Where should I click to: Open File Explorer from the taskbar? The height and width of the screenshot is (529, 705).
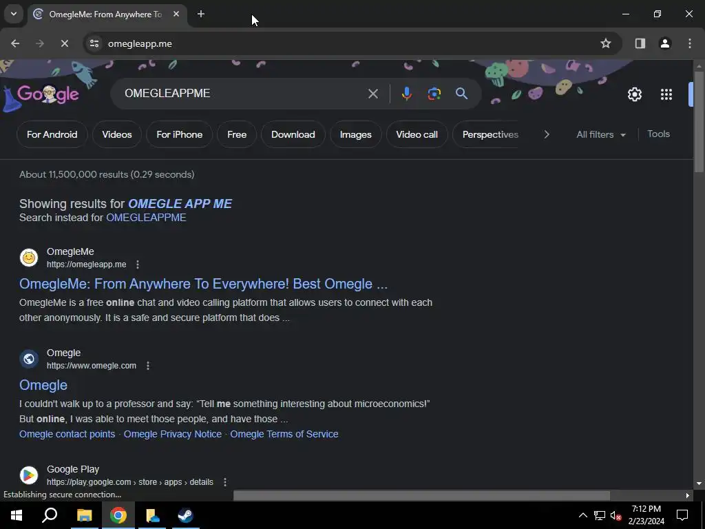click(84, 515)
